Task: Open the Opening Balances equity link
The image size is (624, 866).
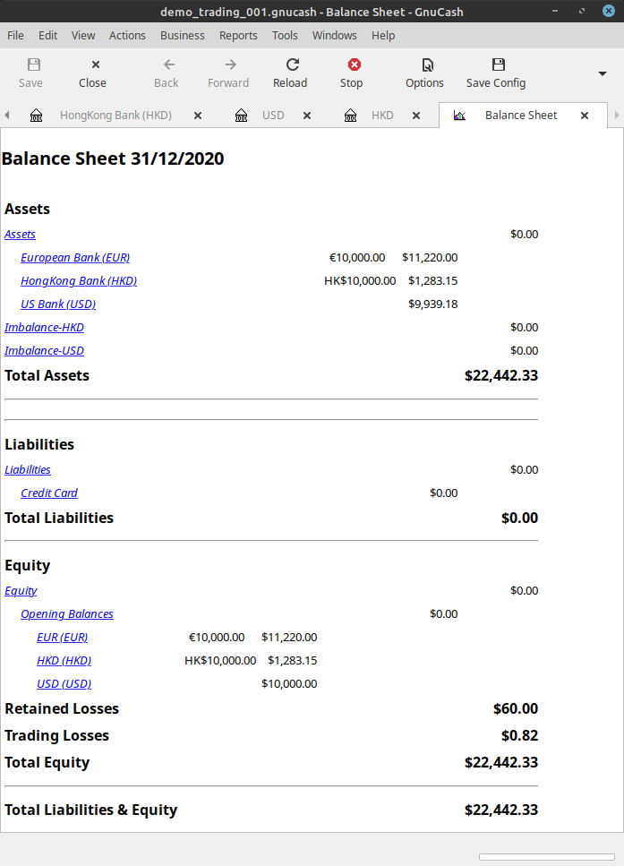Action: click(67, 614)
